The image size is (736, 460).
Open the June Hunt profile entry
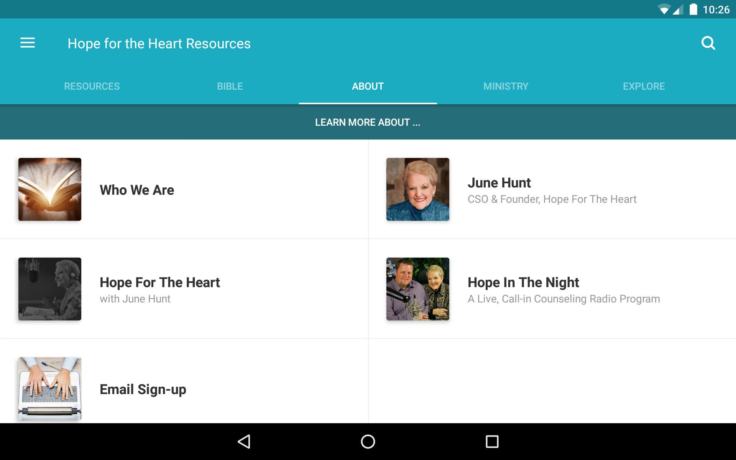point(552,189)
